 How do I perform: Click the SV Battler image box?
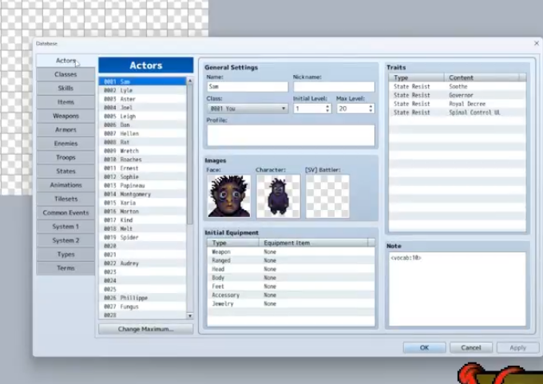tap(327, 196)
